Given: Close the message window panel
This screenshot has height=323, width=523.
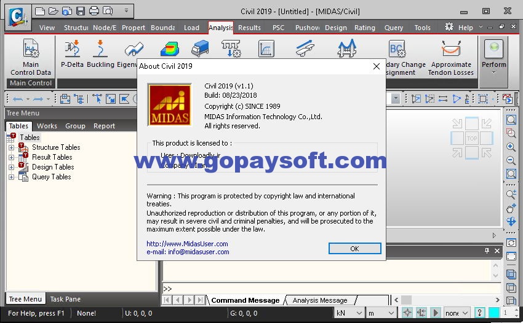Looking at the screenshot, I should [x=497, y=251].
